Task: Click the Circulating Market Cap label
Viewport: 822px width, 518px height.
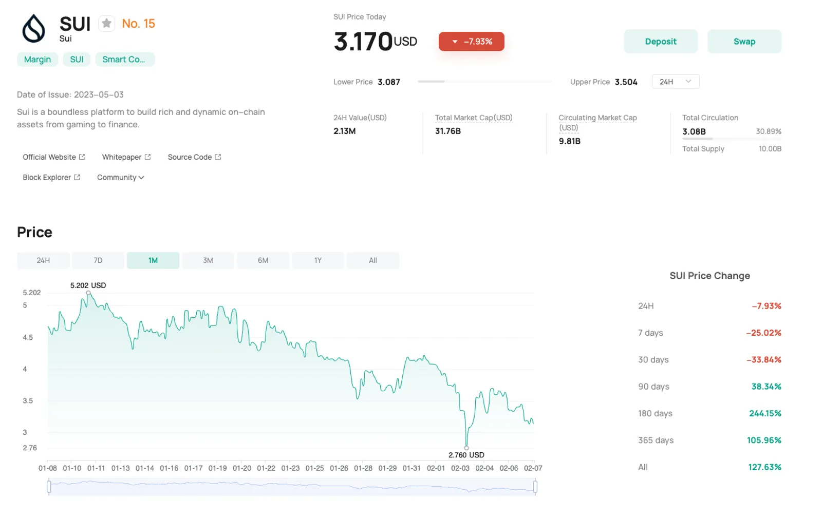Action: point(597,123)
